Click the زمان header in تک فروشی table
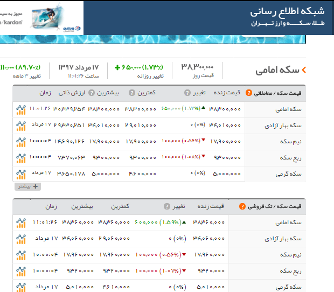This screenshot has height=292, width=334. 51,206
